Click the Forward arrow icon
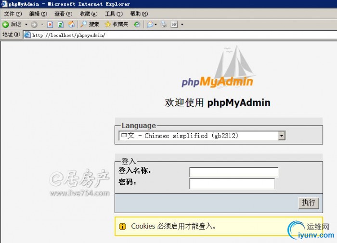Screen dimensions: 337x243 pyautogui.click(x=34, y=25)
